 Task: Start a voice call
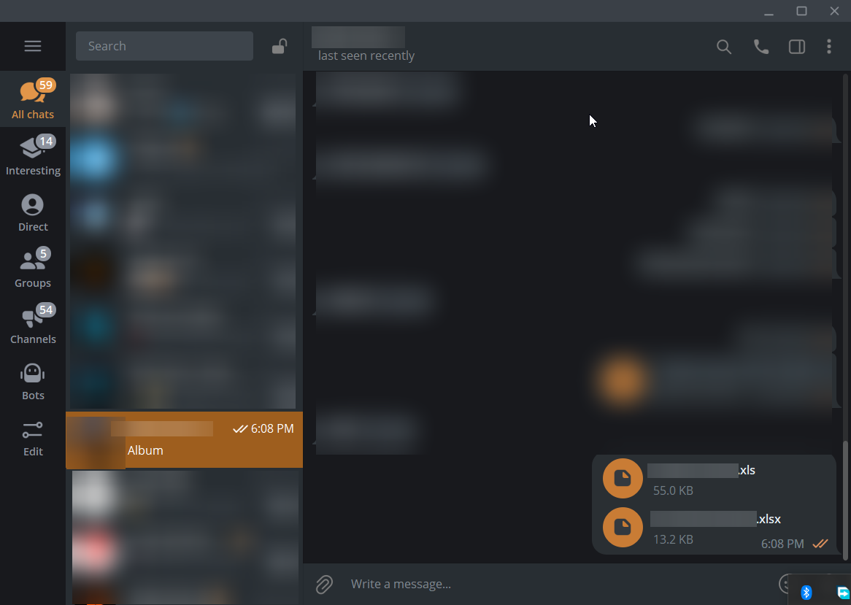pyautogui.click(x=761, y=47)
